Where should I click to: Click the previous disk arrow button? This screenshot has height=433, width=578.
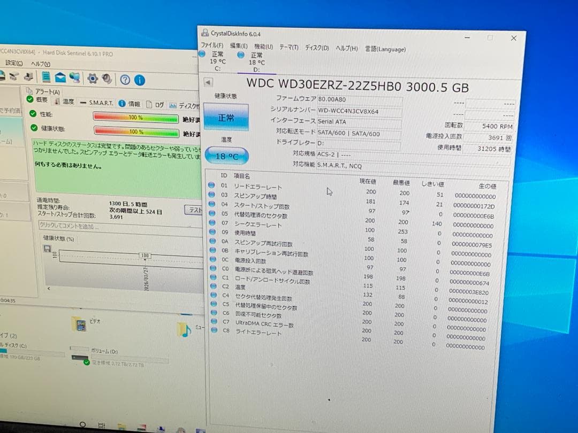pos(208,82)
